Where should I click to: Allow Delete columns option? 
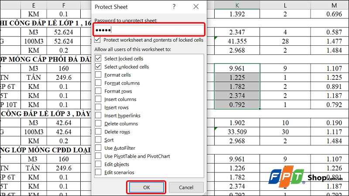point(98,124)
